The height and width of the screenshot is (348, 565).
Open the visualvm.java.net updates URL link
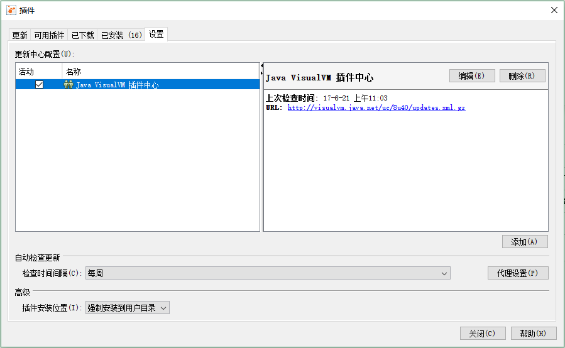point(376,107)
